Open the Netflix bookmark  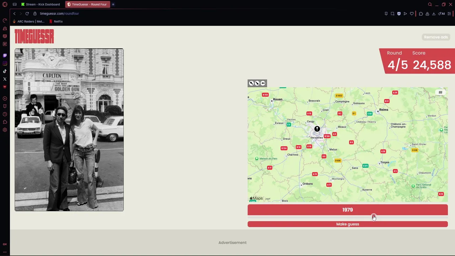click(56, 21)
